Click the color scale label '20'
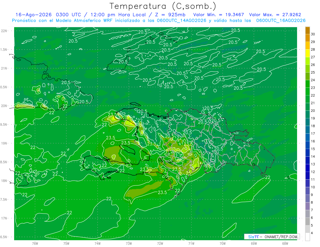Screen dimensions: 320x247 coord(313,111)
